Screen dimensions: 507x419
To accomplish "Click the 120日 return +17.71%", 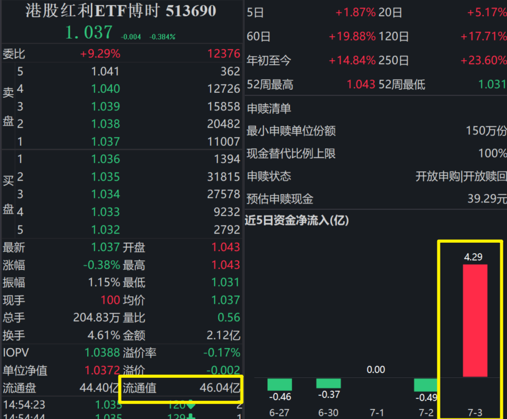I will tap(483, 37).
